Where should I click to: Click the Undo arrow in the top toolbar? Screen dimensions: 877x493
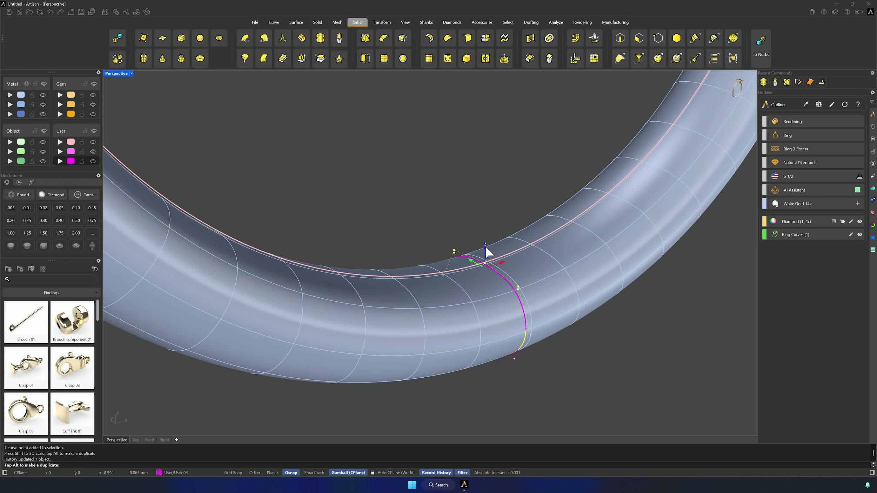[x=50, y=12]
